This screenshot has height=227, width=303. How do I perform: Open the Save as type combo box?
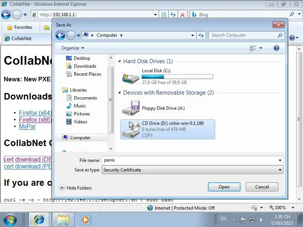(192, 170)
